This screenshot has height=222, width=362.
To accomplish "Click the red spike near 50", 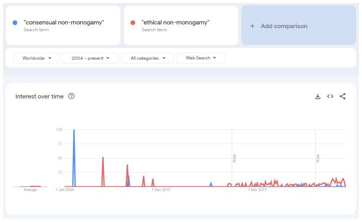I will coord(103,172).
